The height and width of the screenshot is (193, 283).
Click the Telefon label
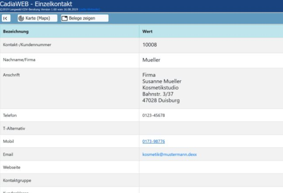10,115
